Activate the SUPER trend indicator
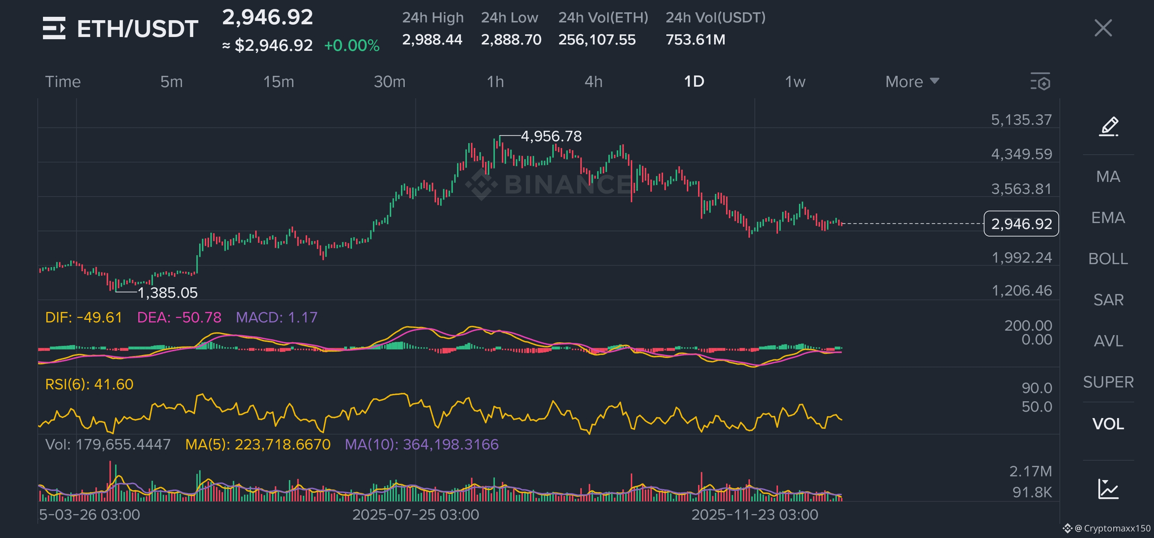1154x538 pixels. pyautogui.click(x=1108, y=382)
